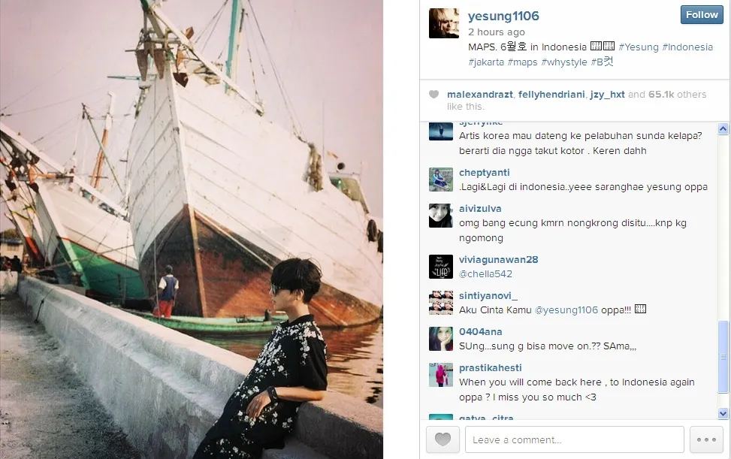The width and height of the screenshot is (731, 459).
Task: Open the #whystyle hashtag
Action: (563, 62)
